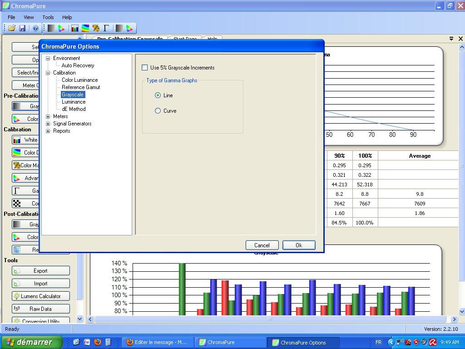Select Color Luminance in the options tree
Viewport: 465px width, 349px height.
click(80, 80)
